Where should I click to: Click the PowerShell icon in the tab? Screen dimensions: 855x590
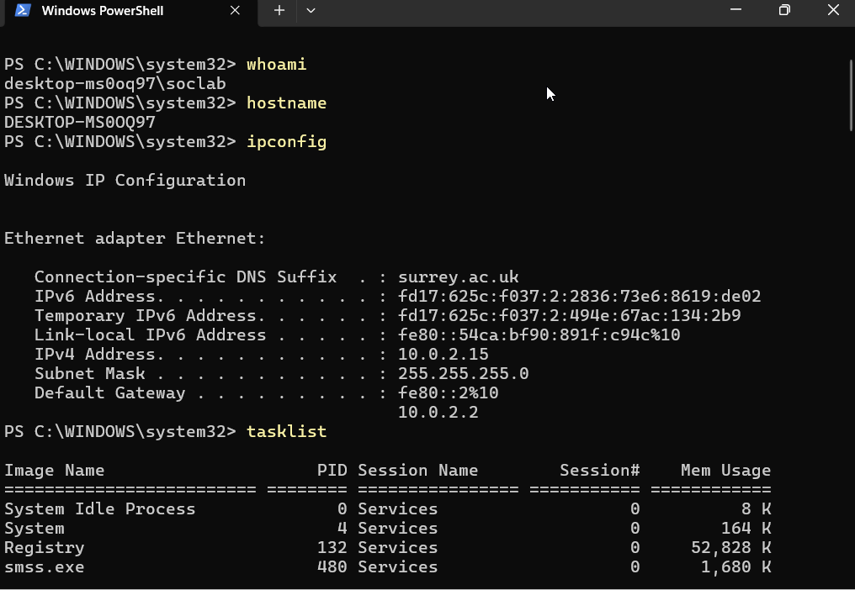coord(23,10)
